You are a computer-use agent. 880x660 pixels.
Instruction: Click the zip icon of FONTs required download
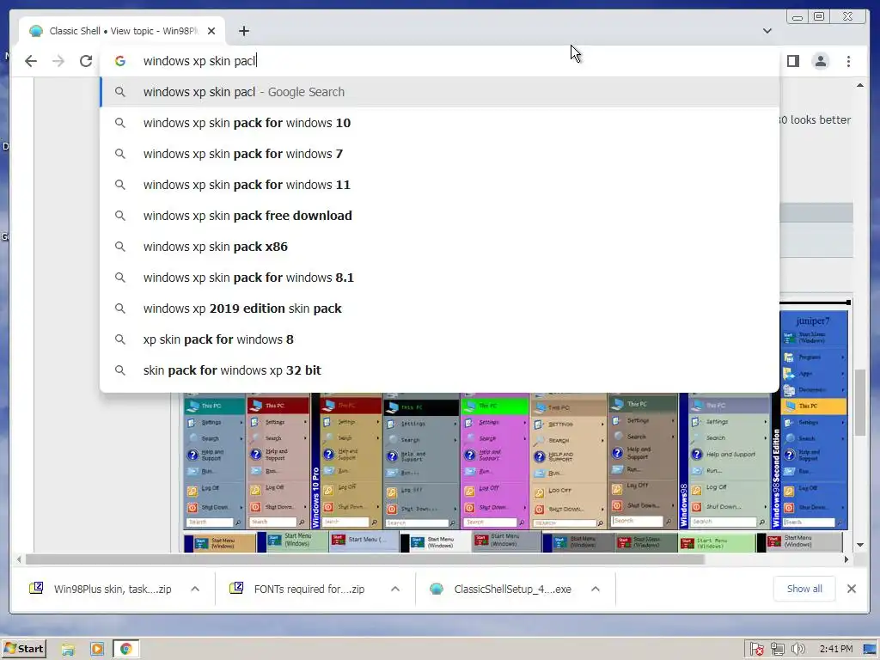point(236,588)
